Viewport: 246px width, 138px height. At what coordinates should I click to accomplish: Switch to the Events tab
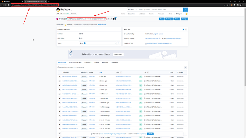[x=97, y=63]
